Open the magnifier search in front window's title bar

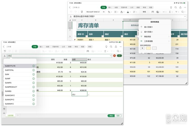coord(111,47)
